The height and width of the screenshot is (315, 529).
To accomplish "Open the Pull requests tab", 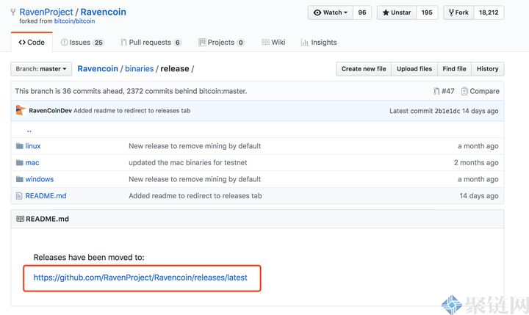I will point(151,43).
